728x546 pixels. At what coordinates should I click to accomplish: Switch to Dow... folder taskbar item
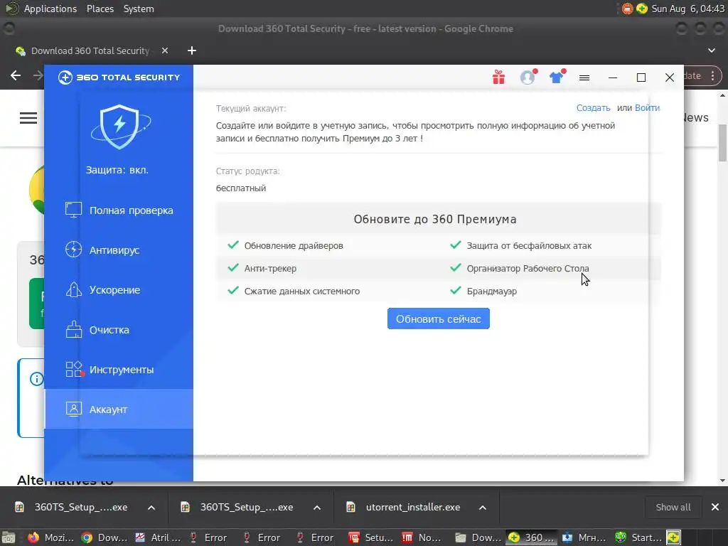pyautogui.click(x=478, y=537)
